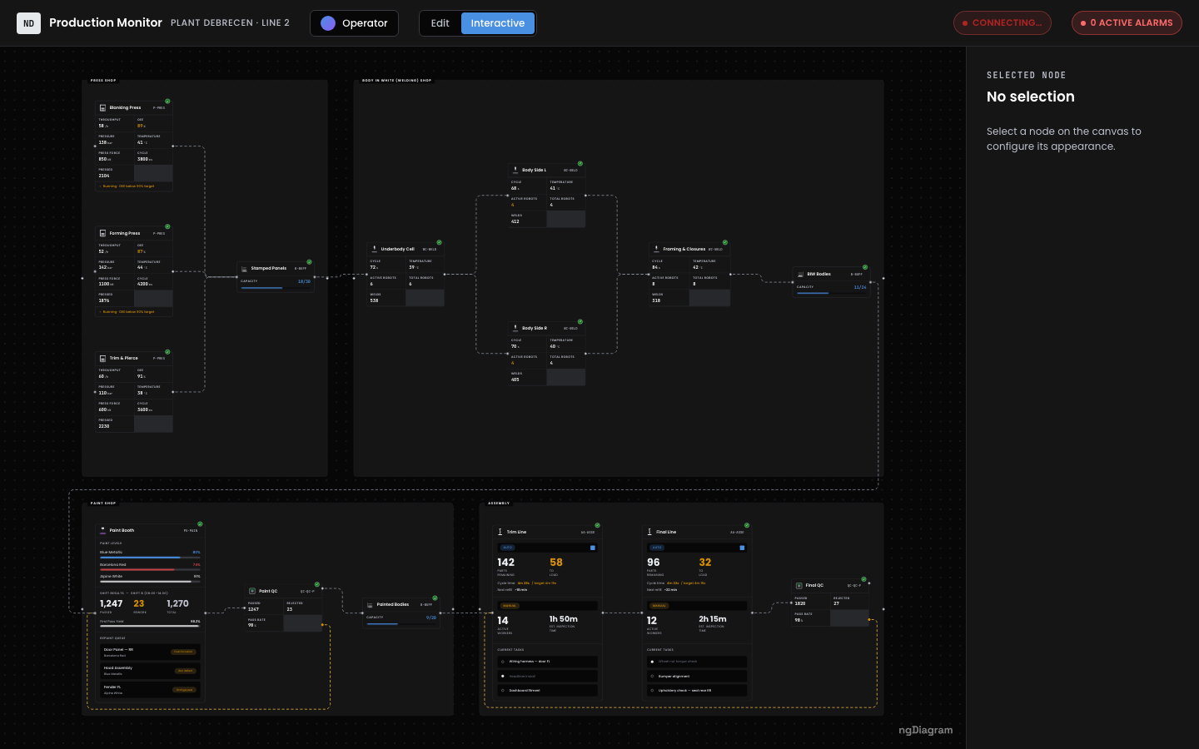
Task: Click the Body Side L robot icon
Action: (515, 170)
